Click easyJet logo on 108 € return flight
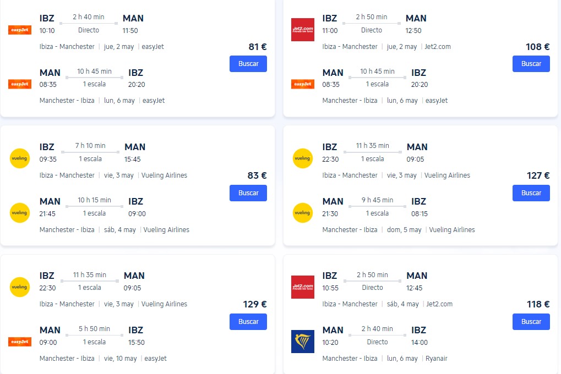Viewport: 561px width, 374px height. pyautogui.click(x=302, y=84)
